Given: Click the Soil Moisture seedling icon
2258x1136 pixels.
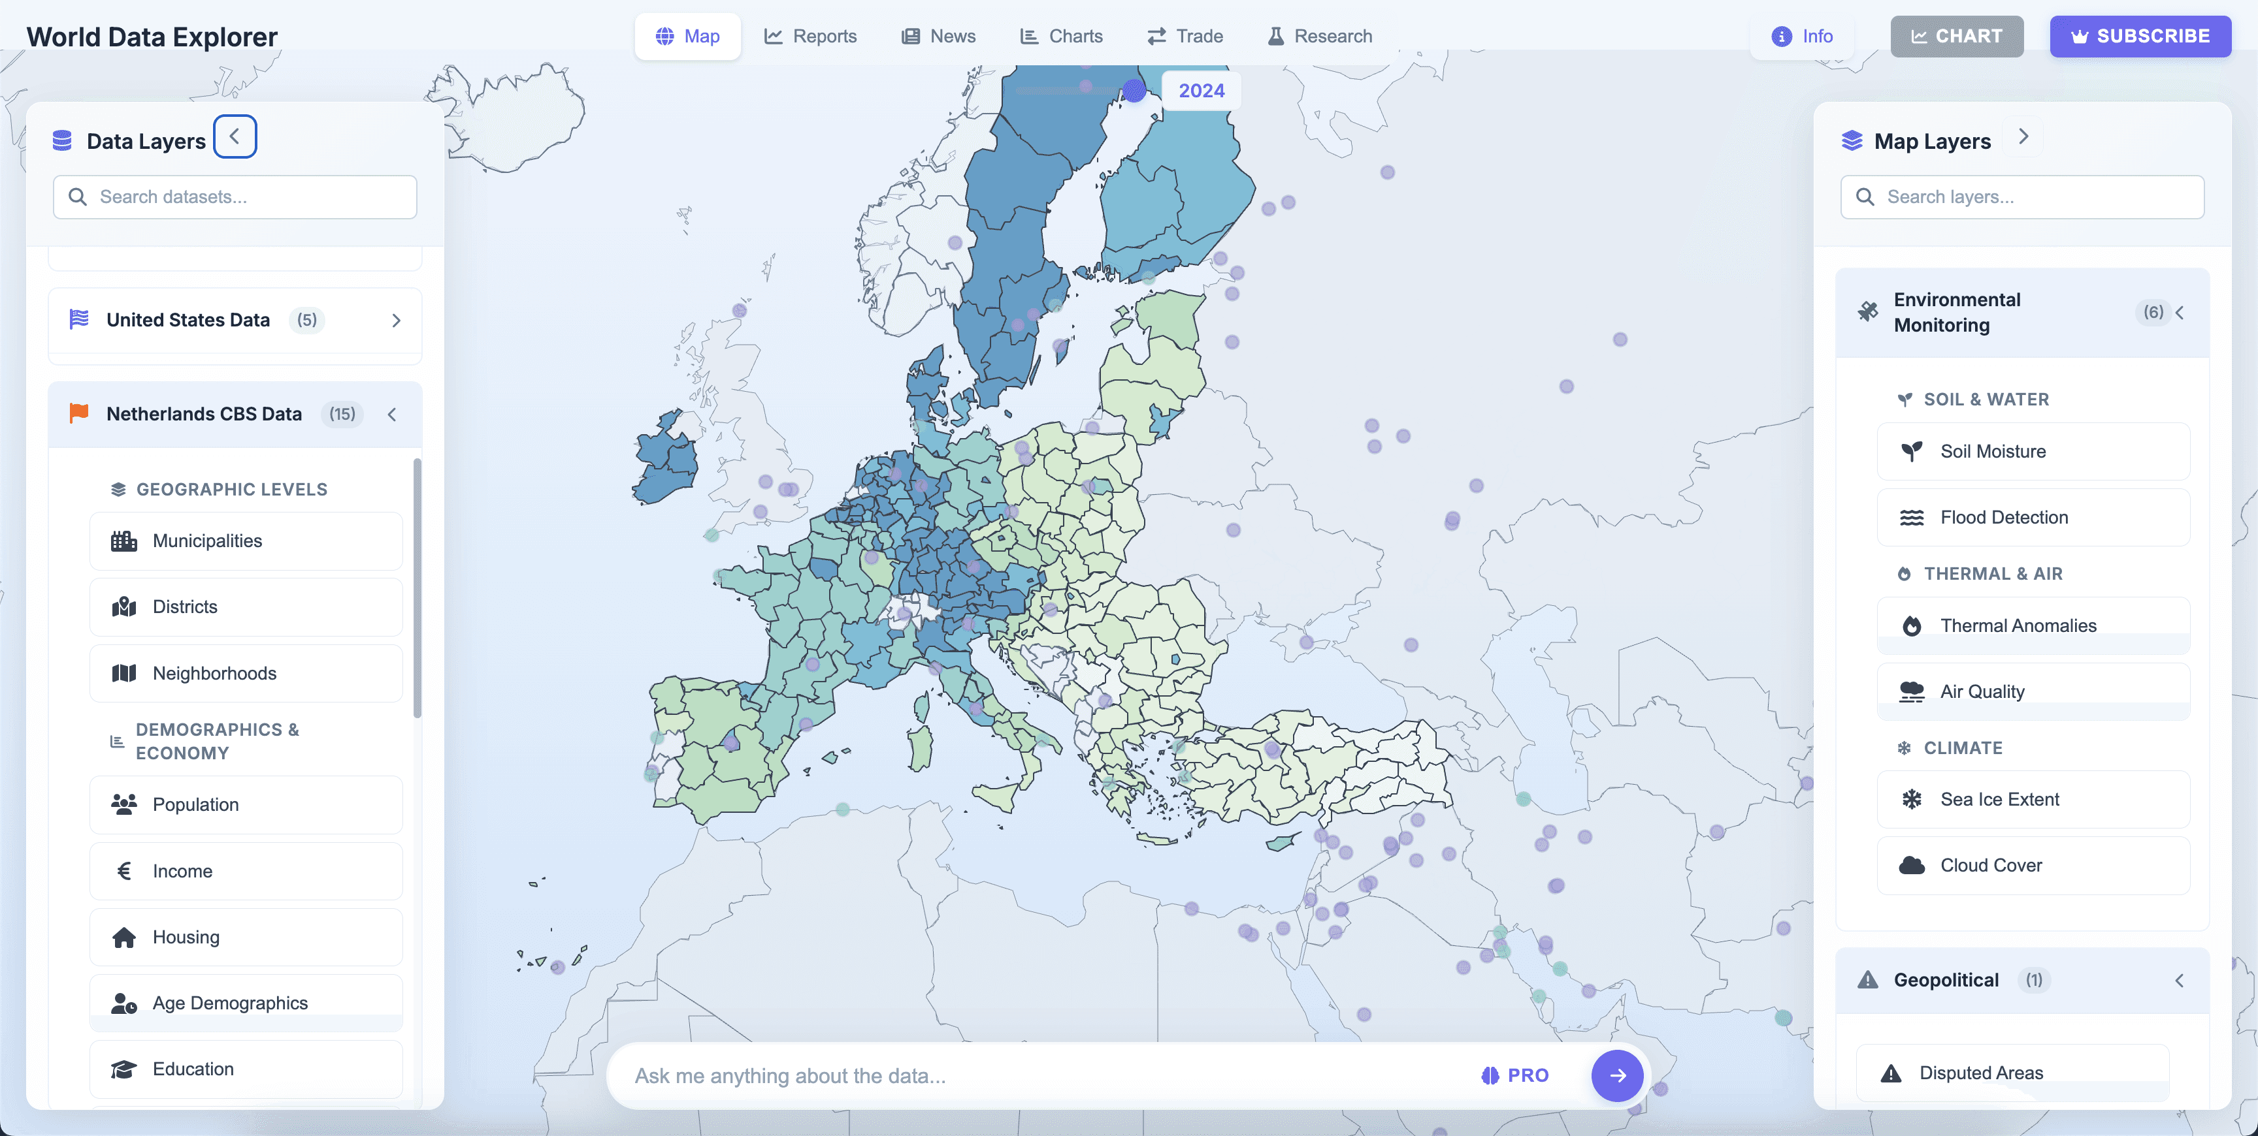Looking at the screenshot, I should 1911,451.
